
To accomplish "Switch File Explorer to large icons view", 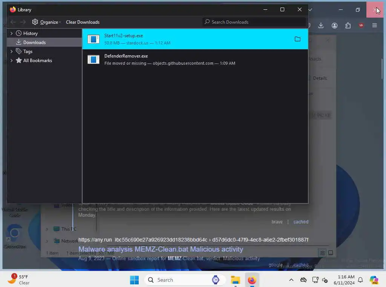I will tap(331, 253).
